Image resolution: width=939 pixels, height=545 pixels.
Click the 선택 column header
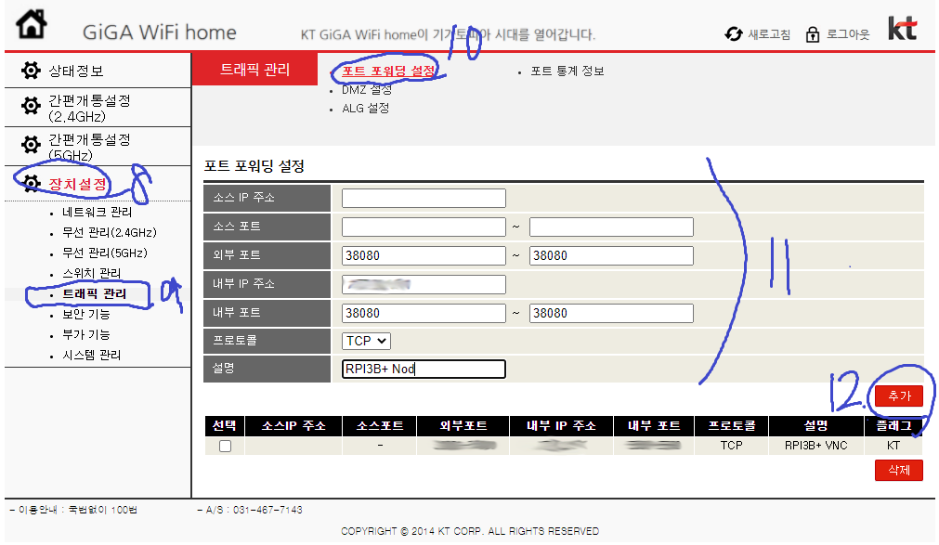pyautogui.click(x=225, y=426)
